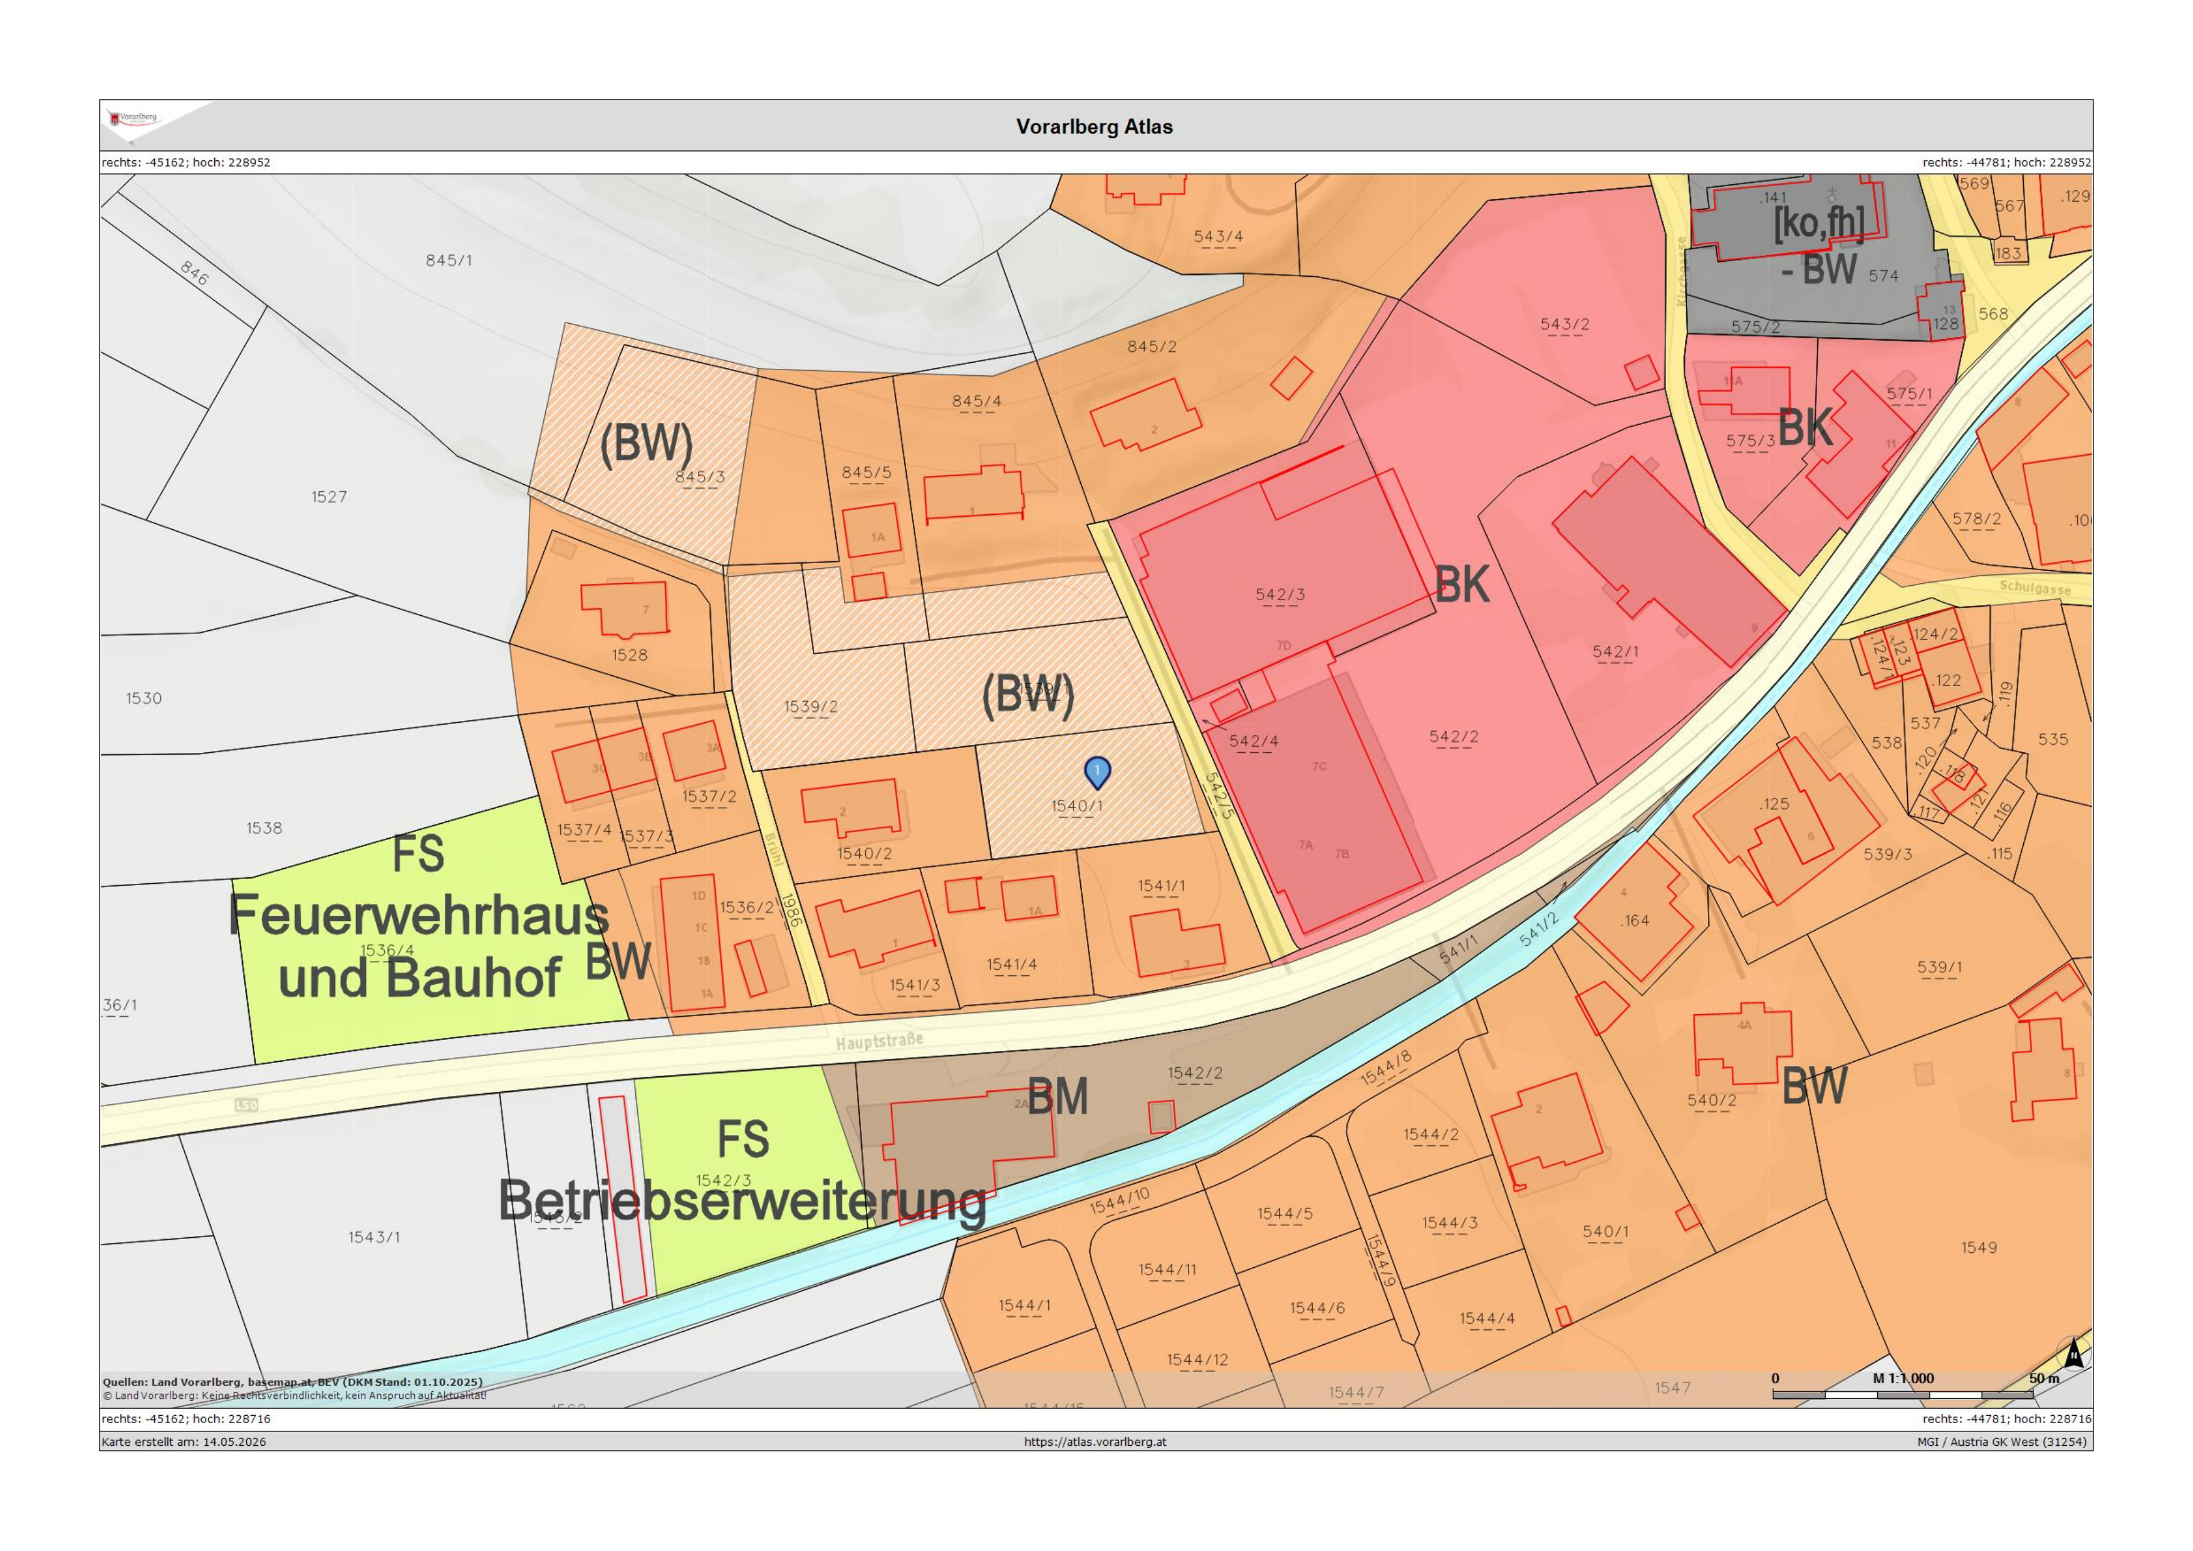The height and width of the screenshot is (1551, 2193).
Task: Click parcel number 1543/1
Action: click(x=373, y=1237)
